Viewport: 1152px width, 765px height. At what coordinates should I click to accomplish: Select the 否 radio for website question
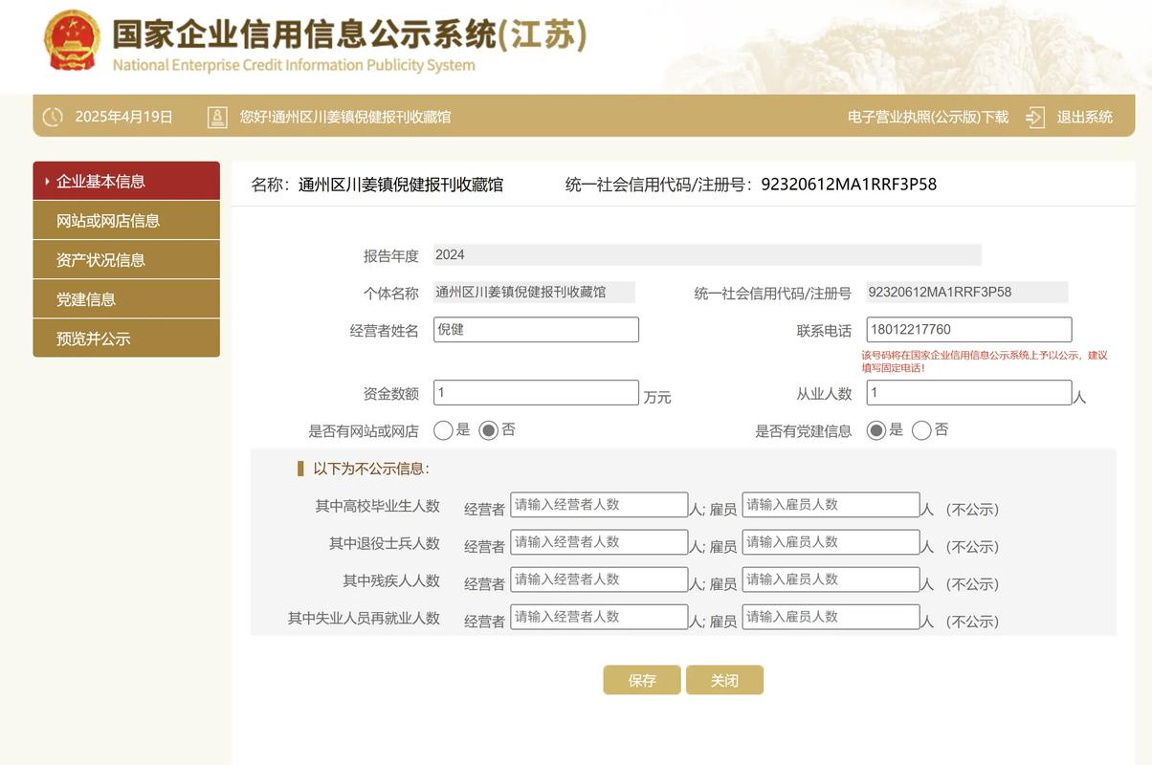tap(488, 429)
